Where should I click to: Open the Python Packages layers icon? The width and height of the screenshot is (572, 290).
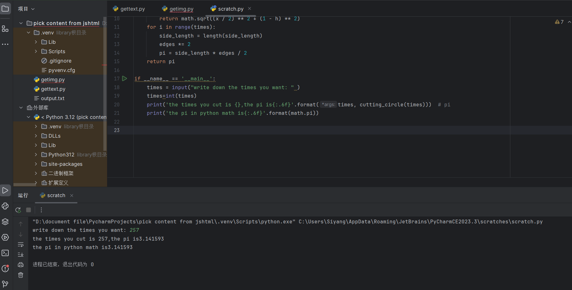(x=5, y=221)
